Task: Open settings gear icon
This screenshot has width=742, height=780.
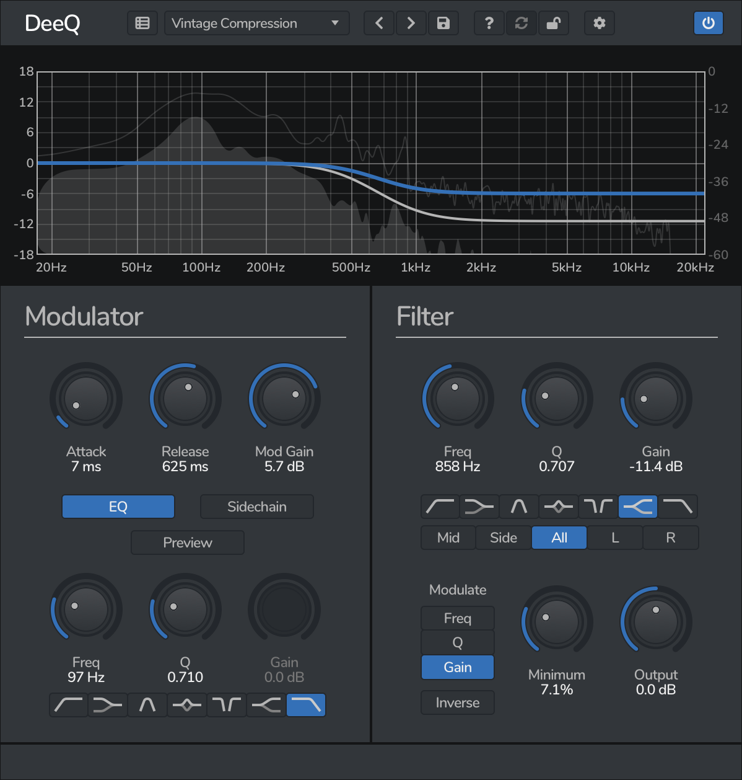Action: (x=600, y=24)
